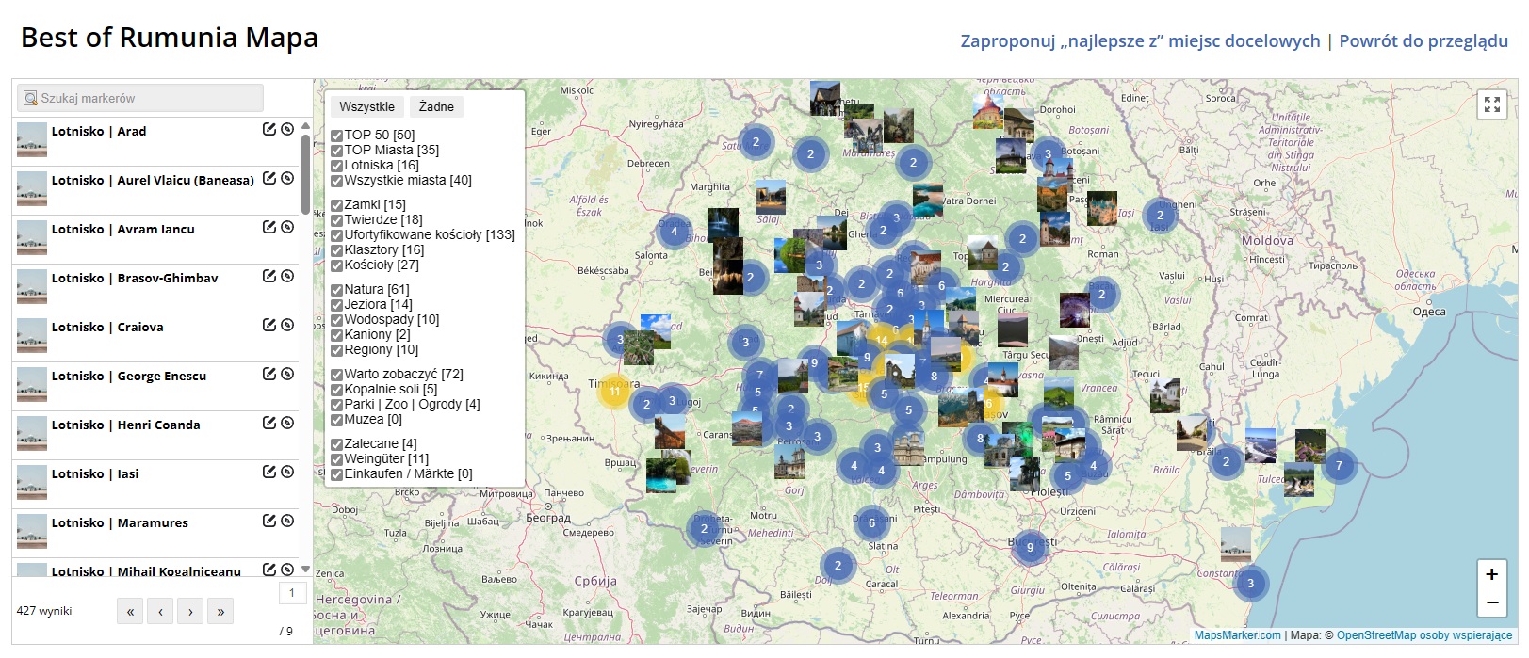Screen dimensions: 1529x658
Task: Open the Powrót do przeglądu link
Action: pos(1423,41)
